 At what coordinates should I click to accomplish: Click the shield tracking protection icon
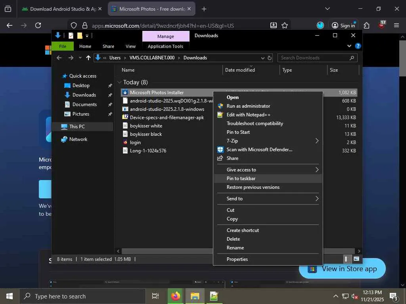(74, 25)
